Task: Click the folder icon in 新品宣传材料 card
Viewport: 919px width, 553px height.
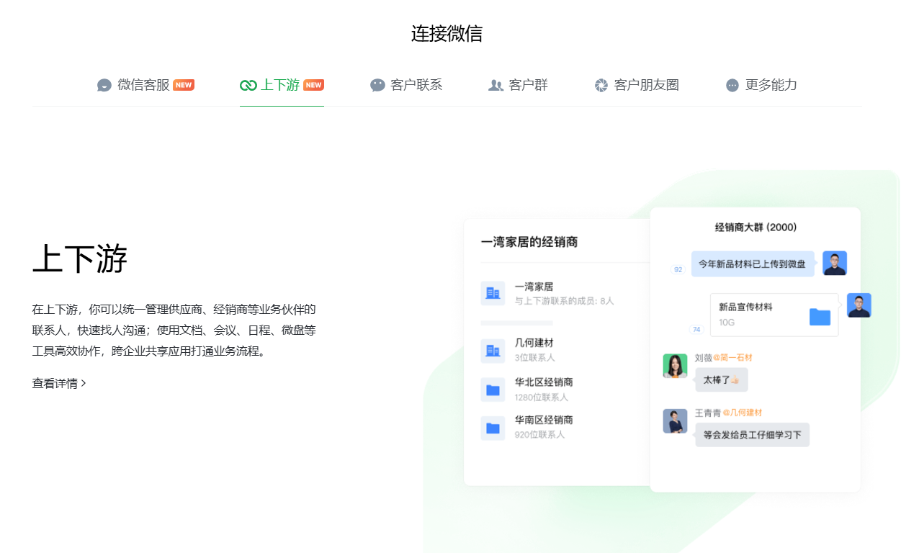Action: tap(820, 317)
